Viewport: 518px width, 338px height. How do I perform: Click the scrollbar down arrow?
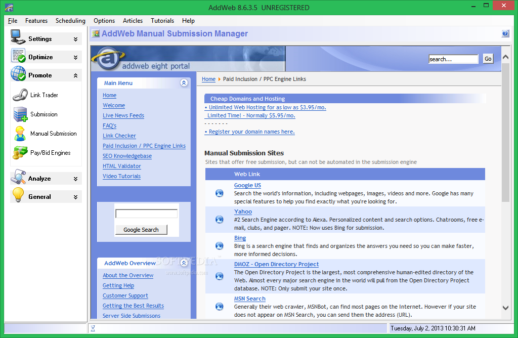505,308
